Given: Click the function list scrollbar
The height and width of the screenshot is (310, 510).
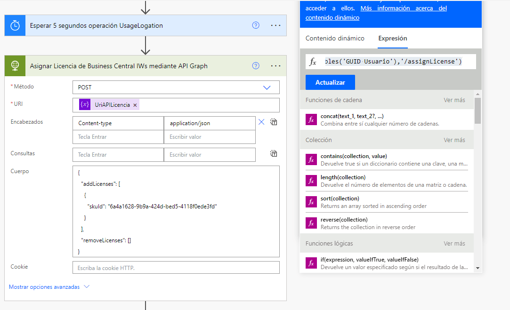Looking at the screenshot, I should (478, 111).
